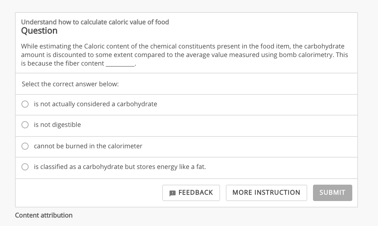Select the "is not digestible" answer
Image resolution: width=378 pixels, height=226 pixels.
pos(57,125)
